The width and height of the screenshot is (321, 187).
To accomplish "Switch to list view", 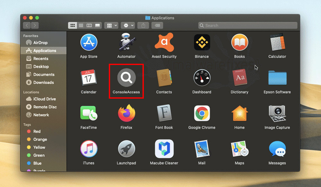I will click(81, 26).
